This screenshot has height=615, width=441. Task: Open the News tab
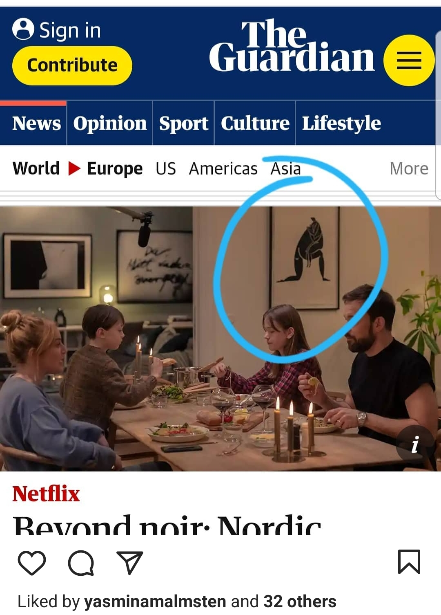(36, 123)
